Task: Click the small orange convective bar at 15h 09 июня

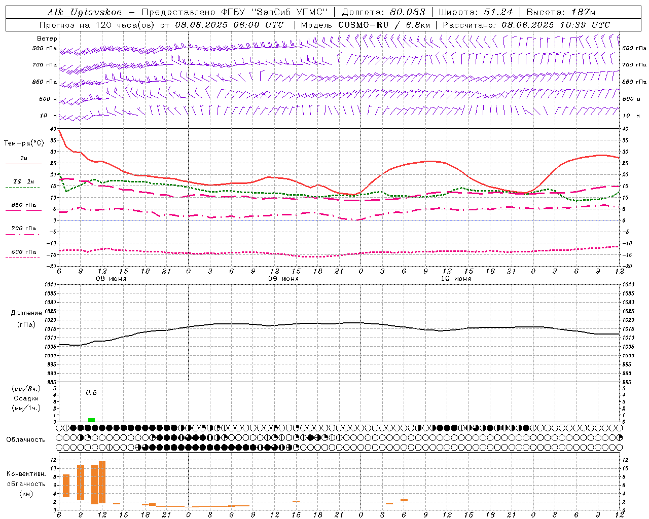Action: pos(296,501)
